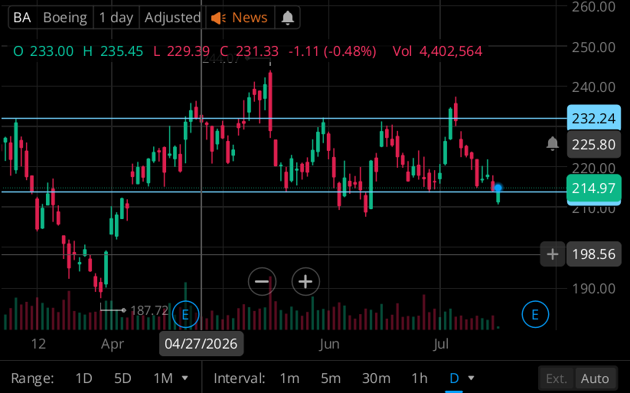Click the Boeing company name label
The height and width of the screenshot is (393, 630).
pyautogui.click(x=65, y=18)
